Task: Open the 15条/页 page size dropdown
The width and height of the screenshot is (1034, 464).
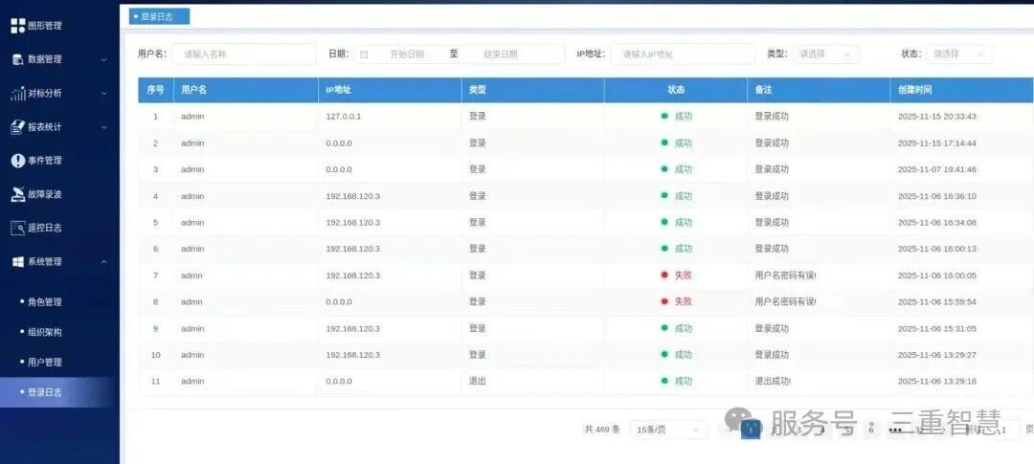Action: (x=668, y=430)
